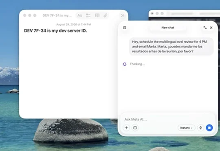Click the empty Notes body area
This screenshot has width=220, height=151.
69,75
